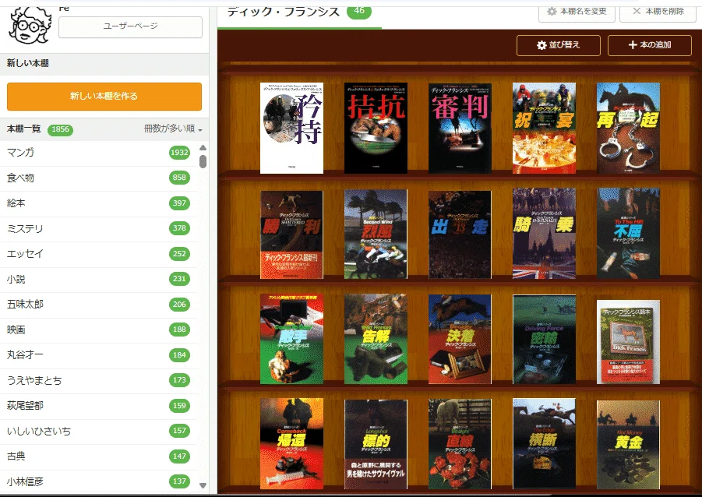Image resolution: width=702 pixels, height=497 pixels.
Task: Select the マンガ bookshelf
Action: [98, 153]
